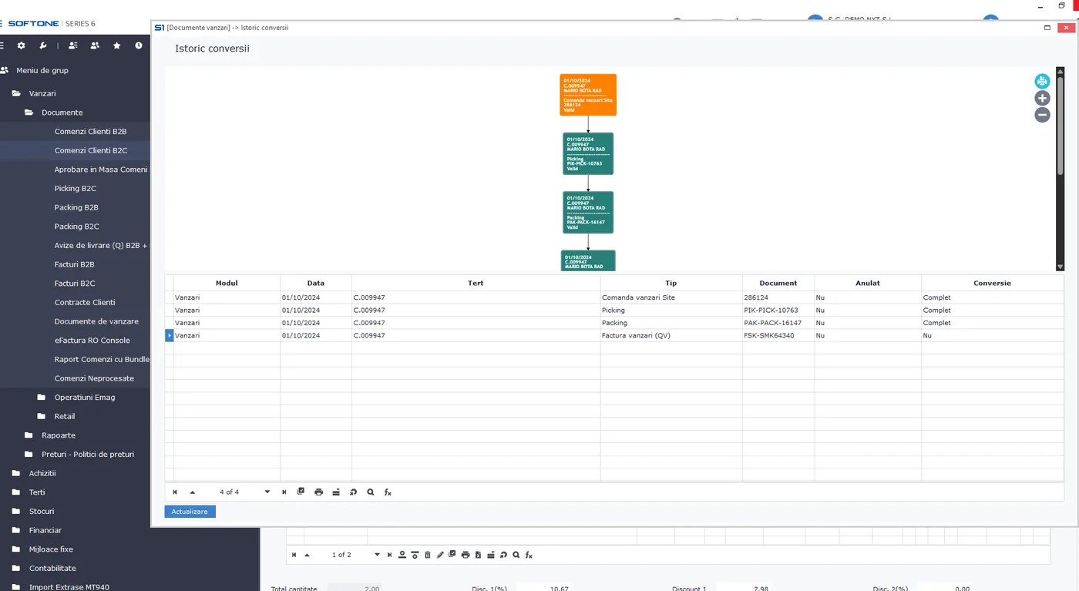Click select-all icon in Istoric conversii grid toolbar
1079x591 pixels.
[301, 492]
